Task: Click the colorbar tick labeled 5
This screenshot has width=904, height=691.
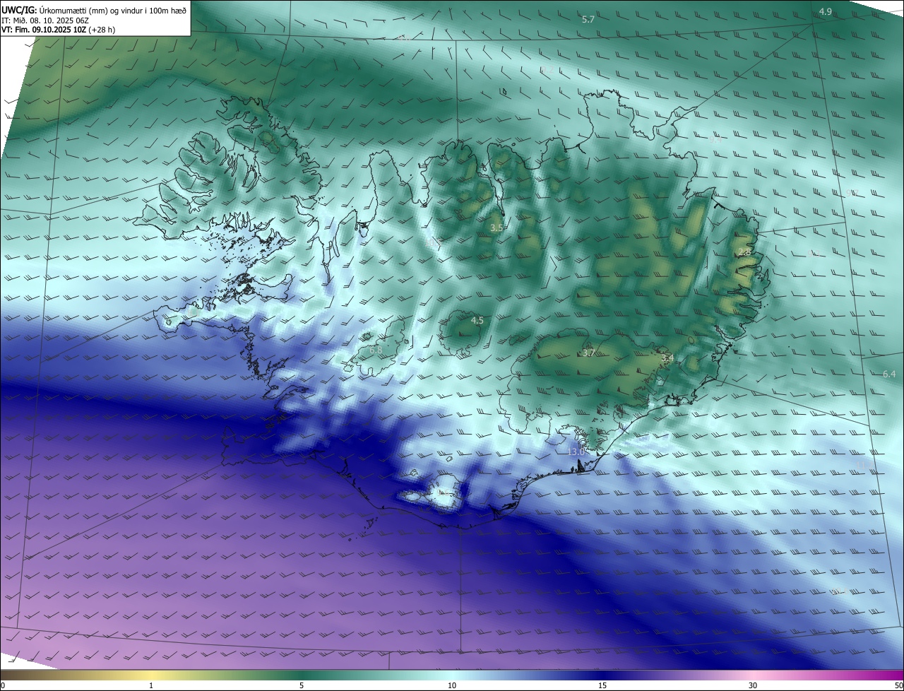Action: (x=302, y=685)
